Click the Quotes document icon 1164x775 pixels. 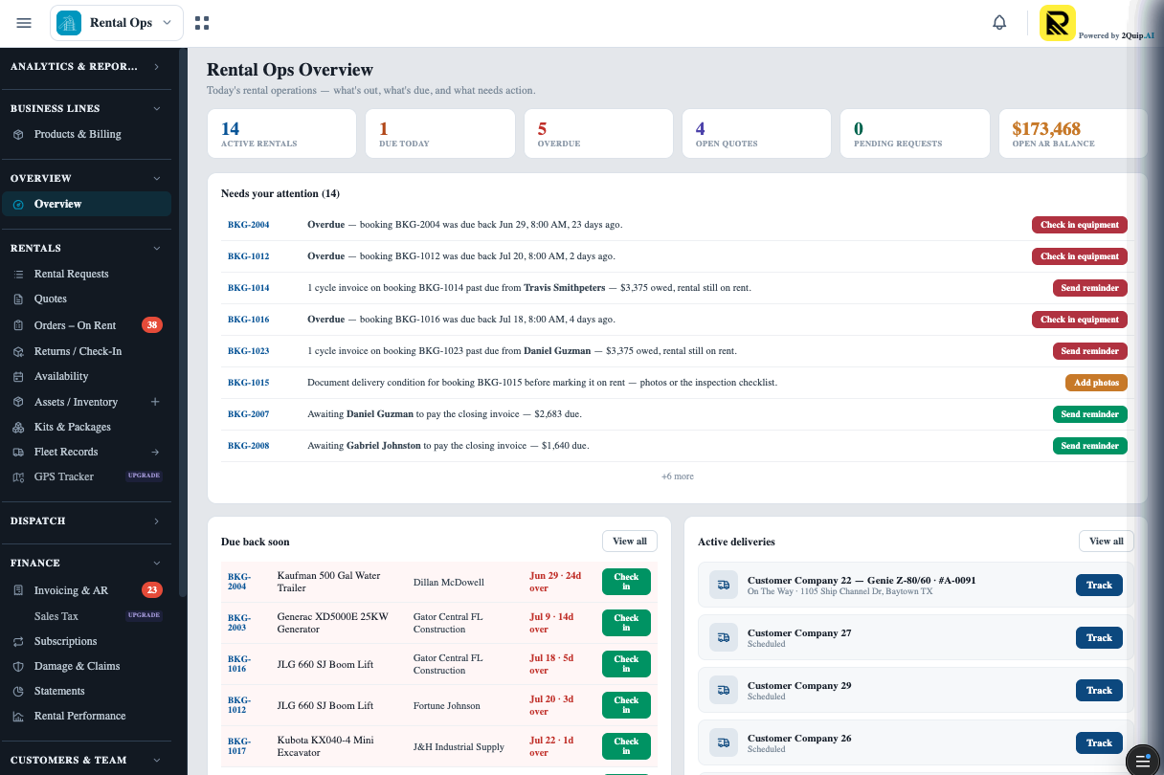tap(18, 299)
